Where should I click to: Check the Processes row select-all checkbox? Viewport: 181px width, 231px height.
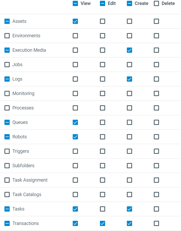pyautogui.click(x=7, y=108)
